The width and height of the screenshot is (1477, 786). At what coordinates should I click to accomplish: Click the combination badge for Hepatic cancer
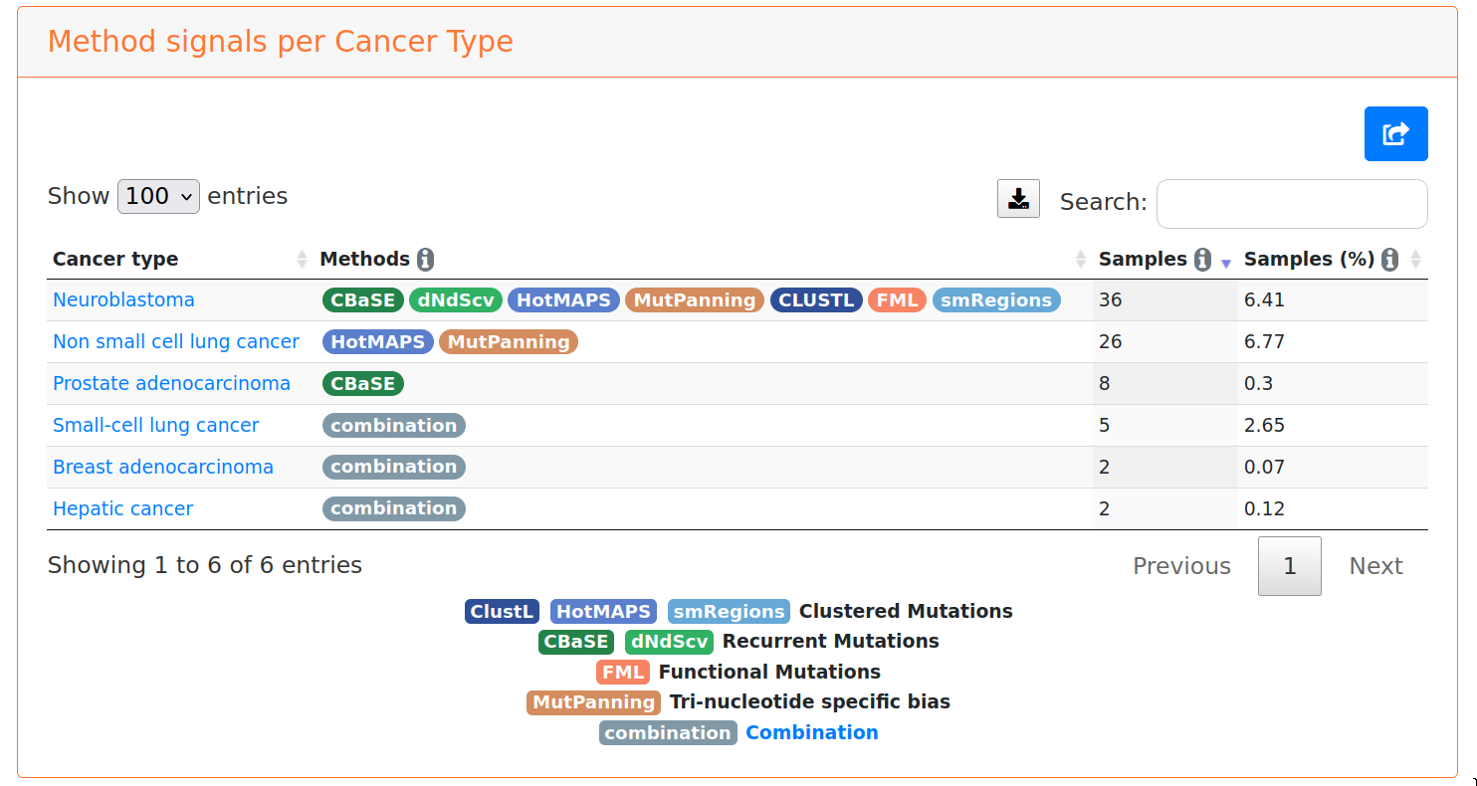(394, 509)
